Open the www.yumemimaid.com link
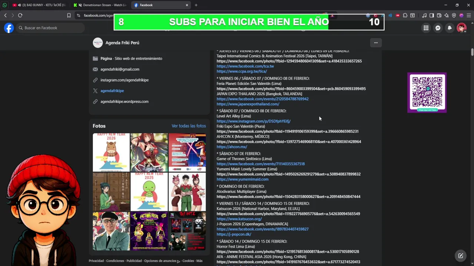The image size is (474, 266). click(x=243, y=179)
